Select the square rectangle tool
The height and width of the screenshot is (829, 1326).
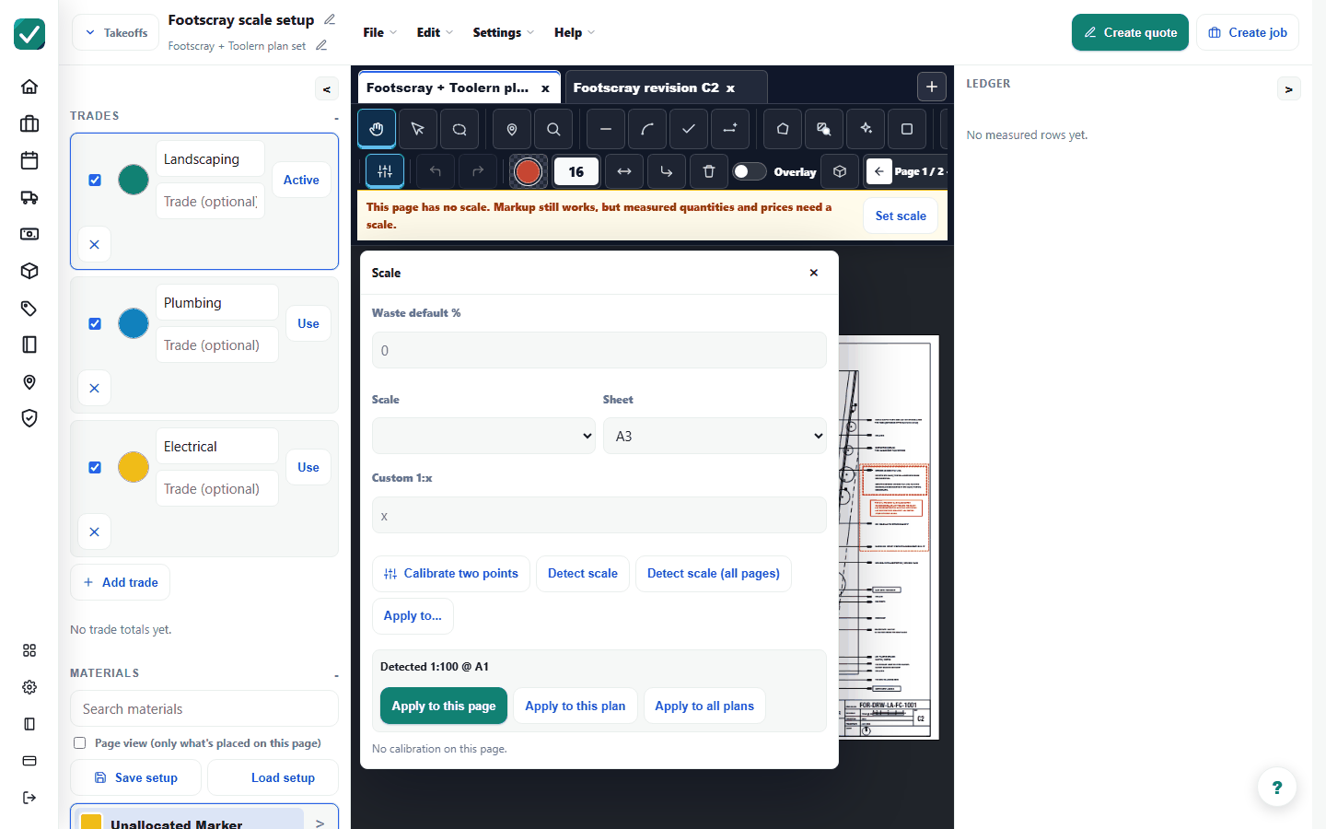click(x=907, y=129)
